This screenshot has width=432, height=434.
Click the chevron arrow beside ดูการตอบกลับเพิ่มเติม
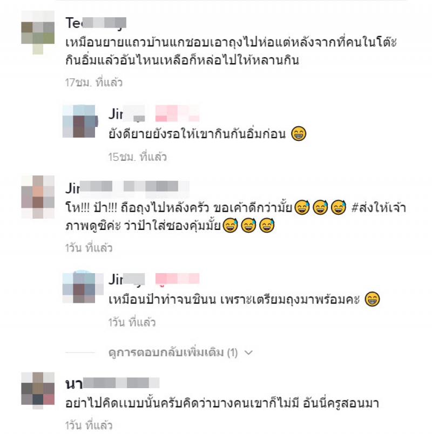coord(248,352)
